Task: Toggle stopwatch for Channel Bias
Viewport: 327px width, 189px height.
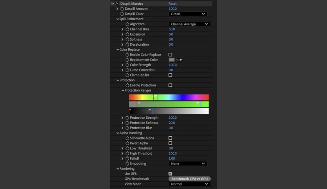Action: tap(127, 29)
